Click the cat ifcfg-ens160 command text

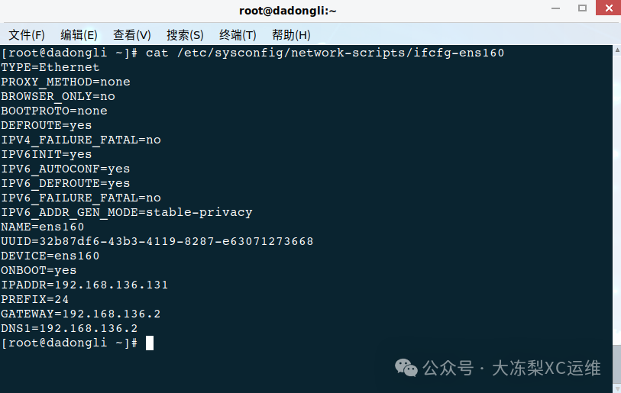(325, 53)
